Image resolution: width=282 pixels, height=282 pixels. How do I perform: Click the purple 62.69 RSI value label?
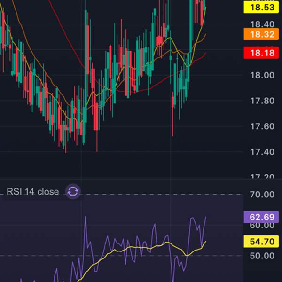point(261,217)
